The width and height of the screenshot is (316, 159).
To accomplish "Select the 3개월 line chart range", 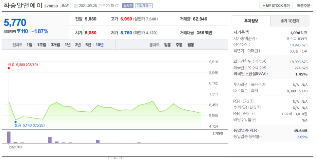I will pyautogui.click(x=55, y=45).
